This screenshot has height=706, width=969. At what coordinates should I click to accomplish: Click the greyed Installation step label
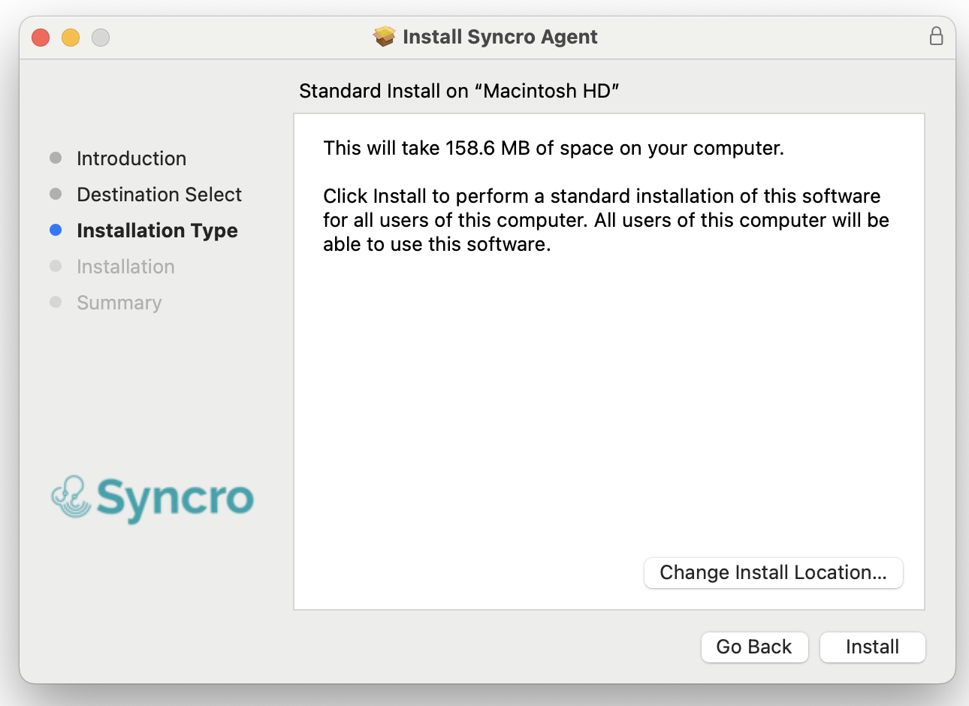pyautogui.click(x=125, y=267)
